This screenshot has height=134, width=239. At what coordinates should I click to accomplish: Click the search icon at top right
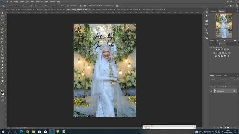pos(227,6)
